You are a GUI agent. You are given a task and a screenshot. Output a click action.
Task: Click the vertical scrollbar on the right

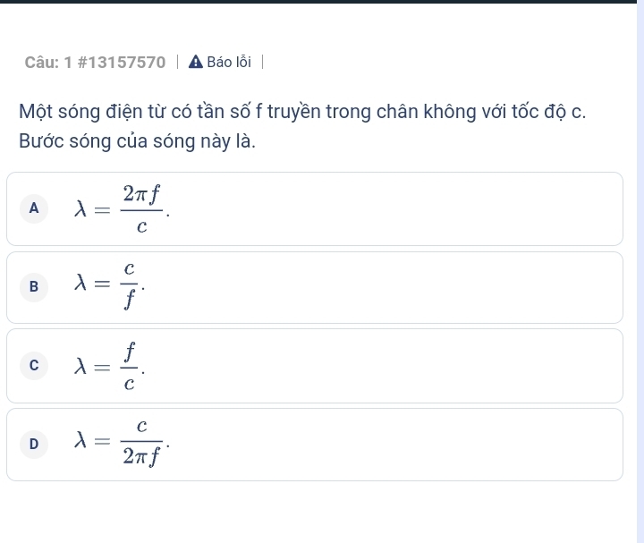640,268
